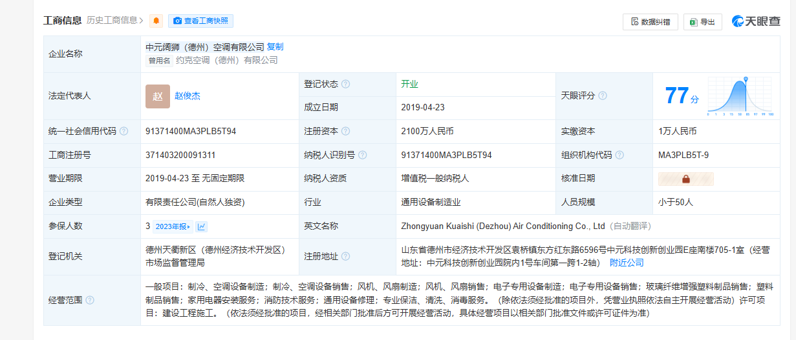This screenshot has height=340, width=796.
Task: Click help icon beside 登记状态
Action: (x=345, y=84)
